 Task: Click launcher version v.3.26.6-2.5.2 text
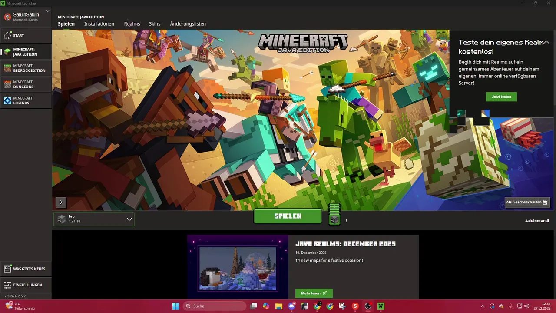click(x=15, y=296)
